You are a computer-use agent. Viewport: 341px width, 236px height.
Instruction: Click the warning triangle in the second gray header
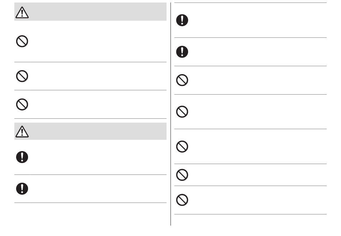click(22, 131)
